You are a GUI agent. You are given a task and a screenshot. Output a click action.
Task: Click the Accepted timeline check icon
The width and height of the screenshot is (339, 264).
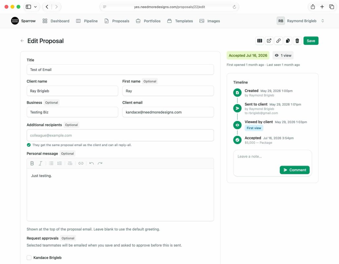click(237, 140)
